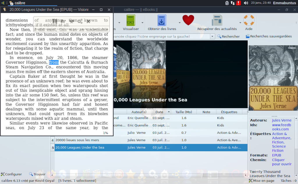This screenshot has height=184, width=298.
Task: Click Science Fiction tag link
Action: click(279, 148)
